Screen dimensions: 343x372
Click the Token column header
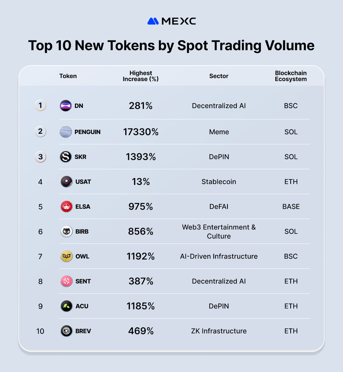tap(68, 76)
